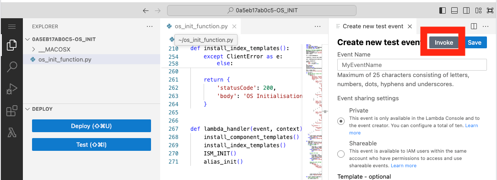Open the hamburger menu in activity bar
Viewport: 497px width, 180px height.
coord(12,26)
